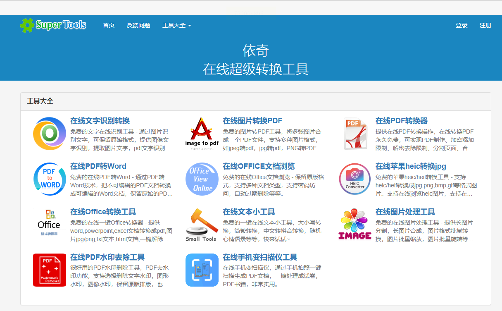Open the 在线手机变扫描仪工具 title link

tap(260, 257)
